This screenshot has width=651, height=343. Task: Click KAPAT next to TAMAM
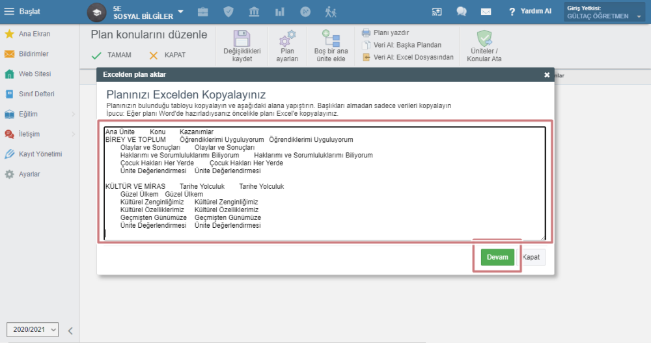coord(167,55)
